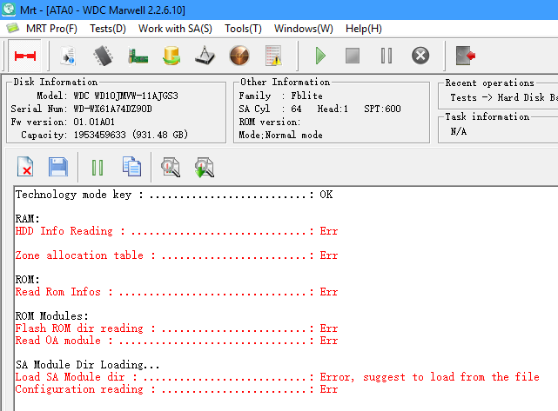Image resolution: width=558 pixels, height=411 pixels.
Task: Click the HDD Info Reading Err log line
Action: [x=177, y=231]
